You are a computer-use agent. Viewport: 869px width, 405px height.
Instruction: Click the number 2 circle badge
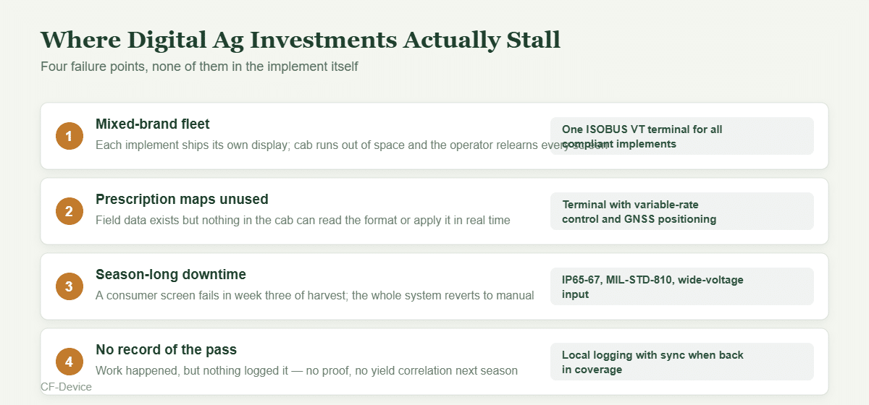tap(69, 211)
